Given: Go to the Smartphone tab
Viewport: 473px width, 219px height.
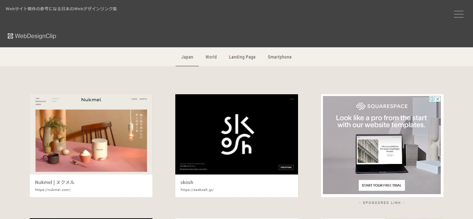Looking at the screenshot, I should [280, 57].
